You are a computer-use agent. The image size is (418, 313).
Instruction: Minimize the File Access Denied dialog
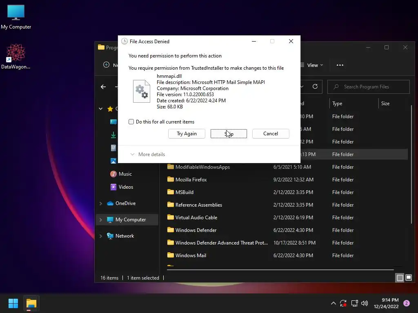[254, 41]
